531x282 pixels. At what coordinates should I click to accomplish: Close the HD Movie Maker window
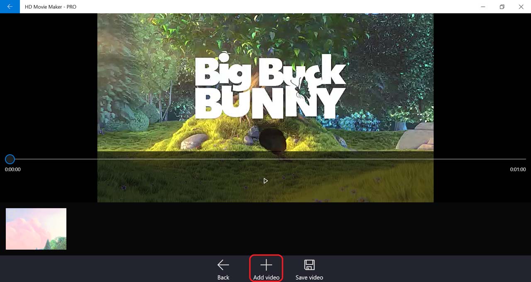[521, 7]
